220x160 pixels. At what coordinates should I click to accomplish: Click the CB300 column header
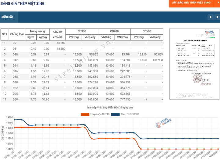(x=82, y=31)
